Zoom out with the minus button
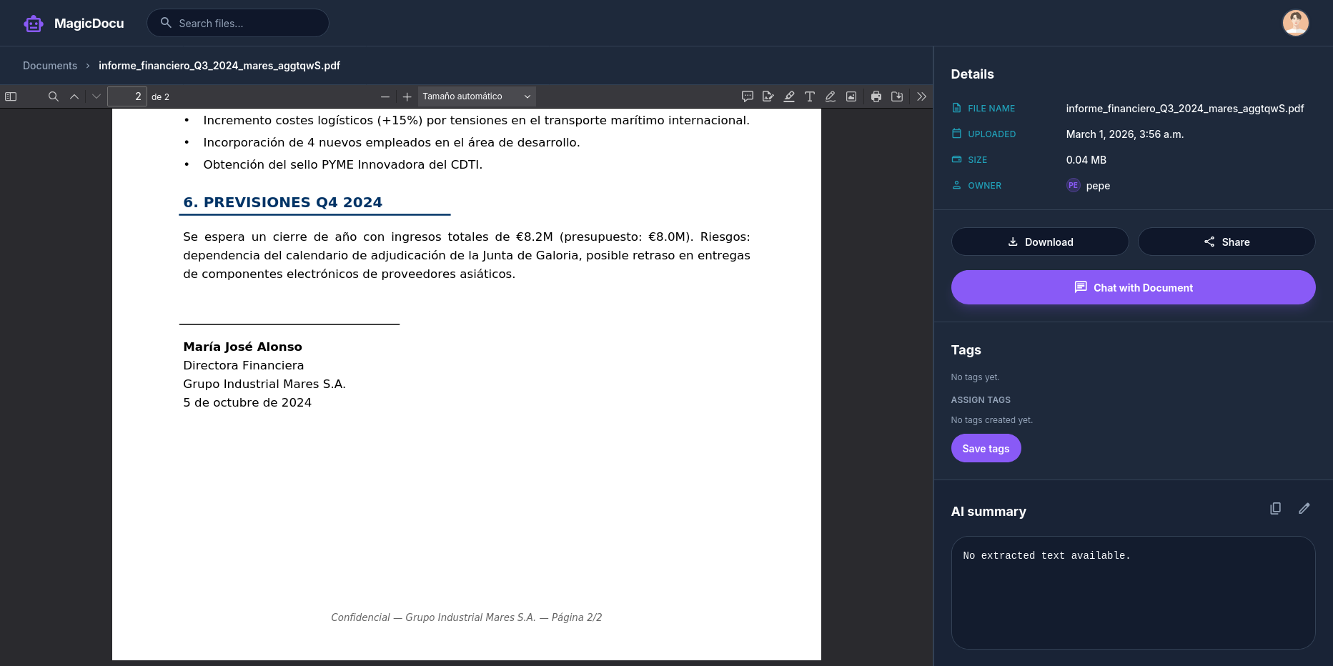1333x666 pixels. 385,96
